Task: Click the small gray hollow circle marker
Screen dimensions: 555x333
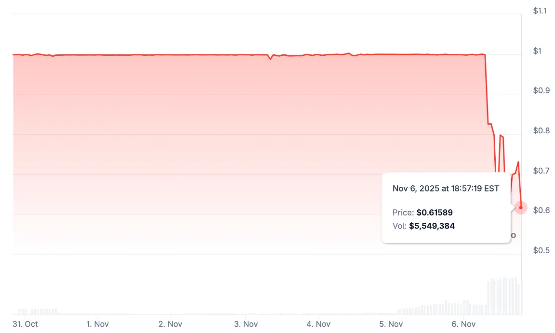Action: click(x=513, y=235)
